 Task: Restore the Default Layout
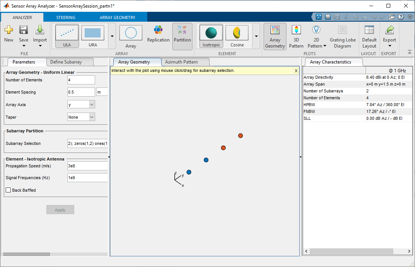point(369,37)
